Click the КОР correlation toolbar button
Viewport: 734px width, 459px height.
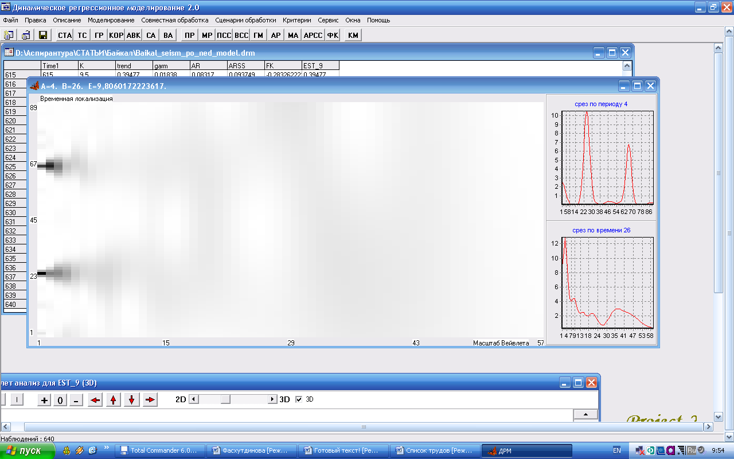pyautogui.click(x=116, y=36)
